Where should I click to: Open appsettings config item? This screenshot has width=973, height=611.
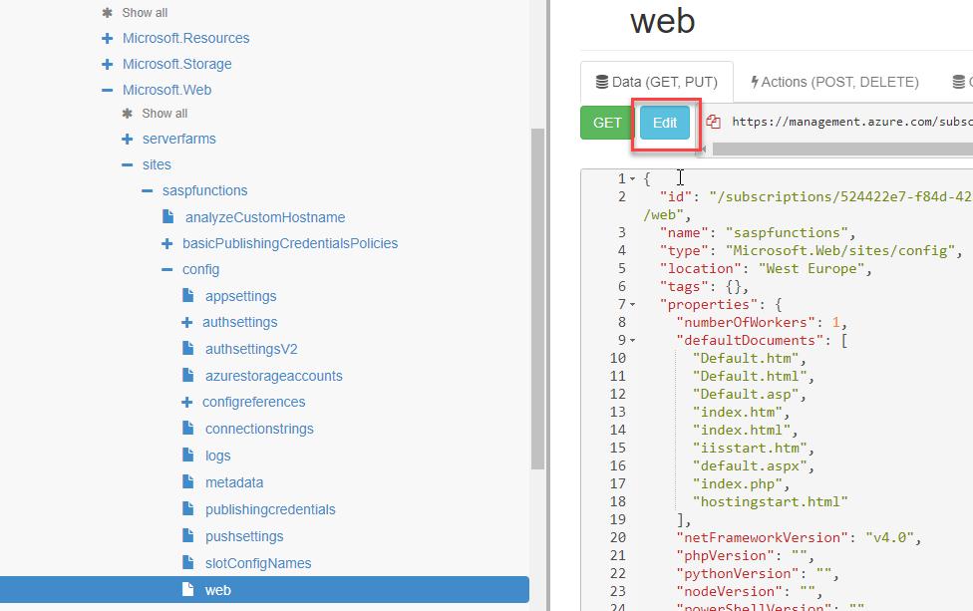tap(241, 296)
